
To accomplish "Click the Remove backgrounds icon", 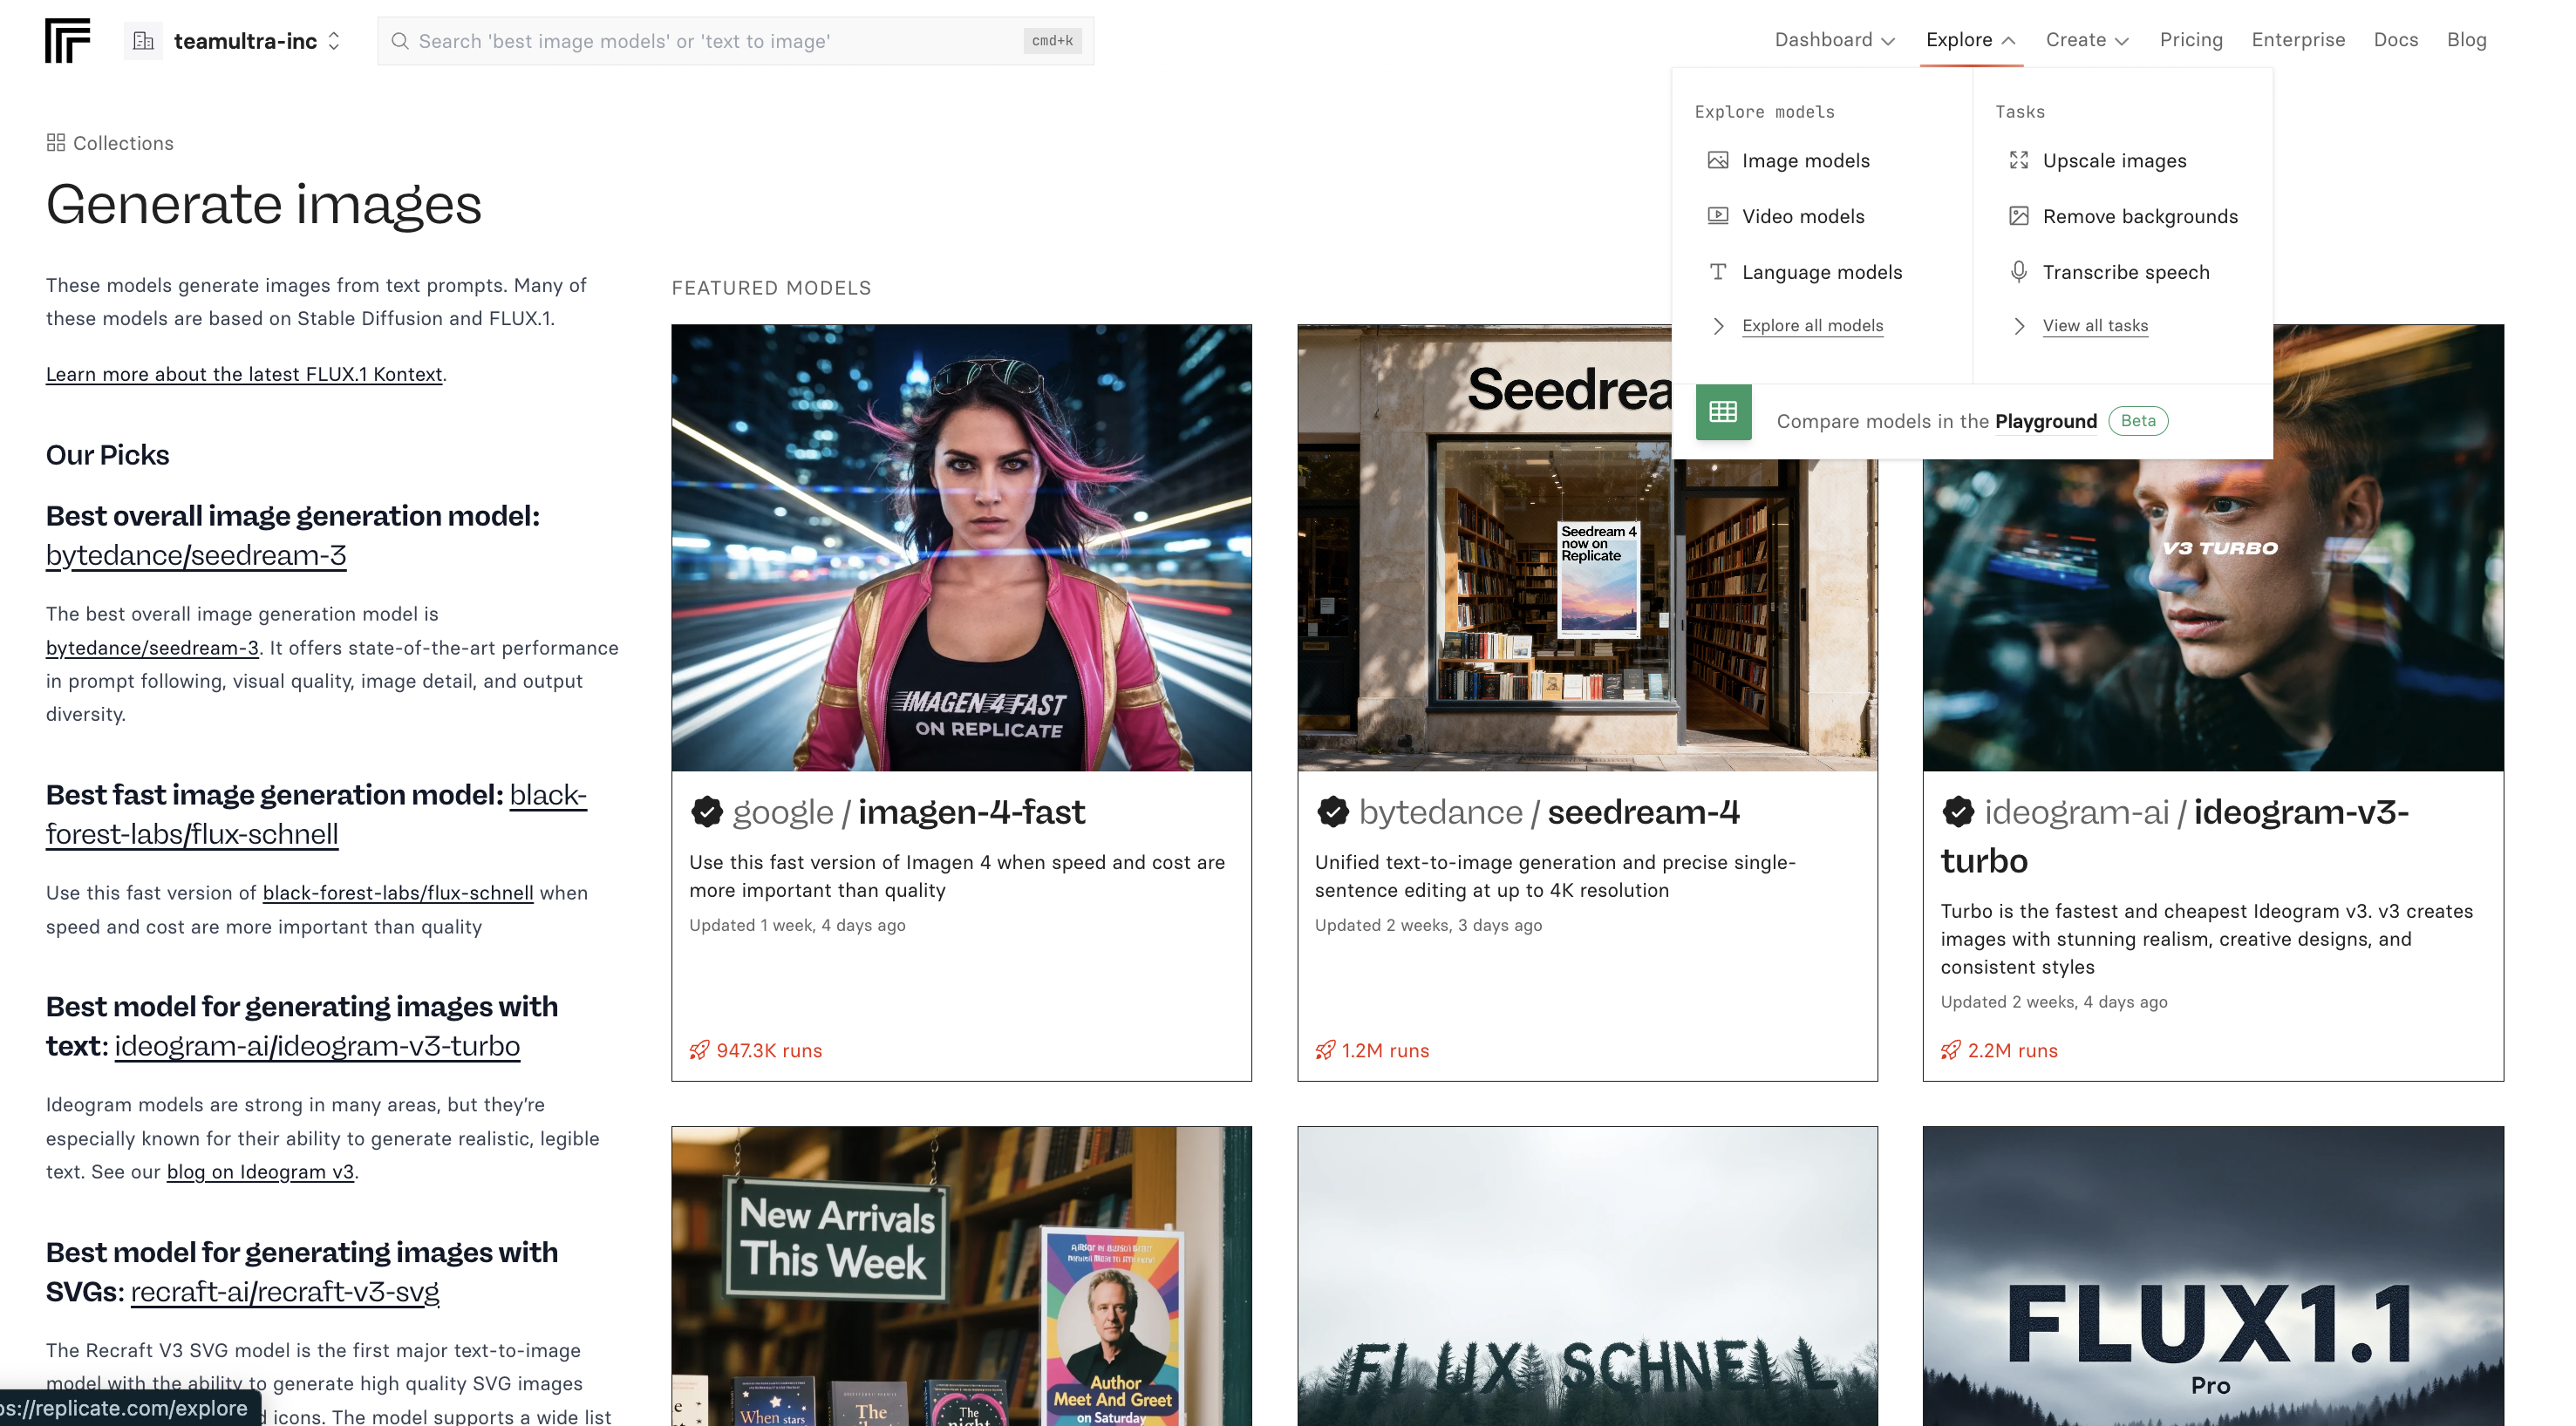I will [x=2018, y=216].
